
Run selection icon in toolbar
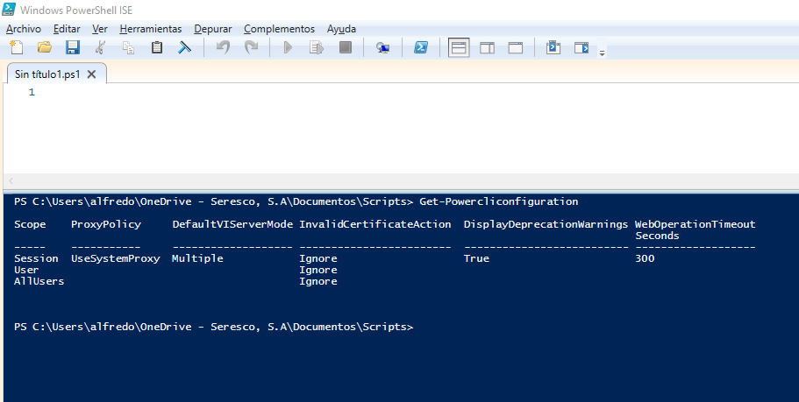coord(317,48)
